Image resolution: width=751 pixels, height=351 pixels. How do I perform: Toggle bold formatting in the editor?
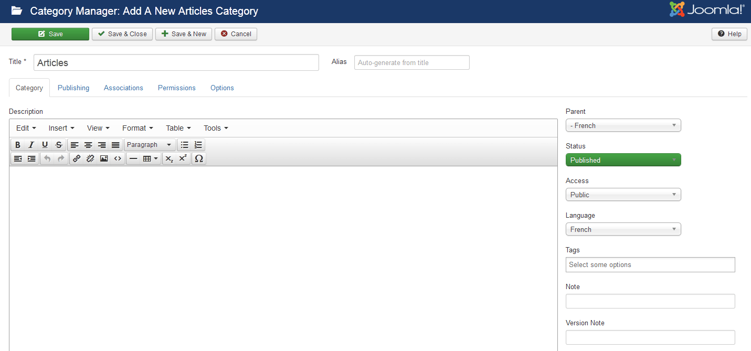click(x=18, y=145)
